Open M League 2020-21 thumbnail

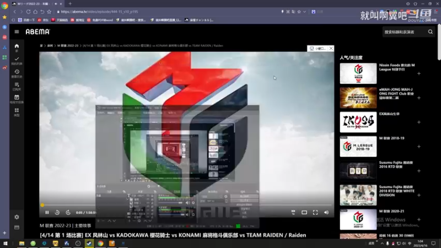(358, 219)
